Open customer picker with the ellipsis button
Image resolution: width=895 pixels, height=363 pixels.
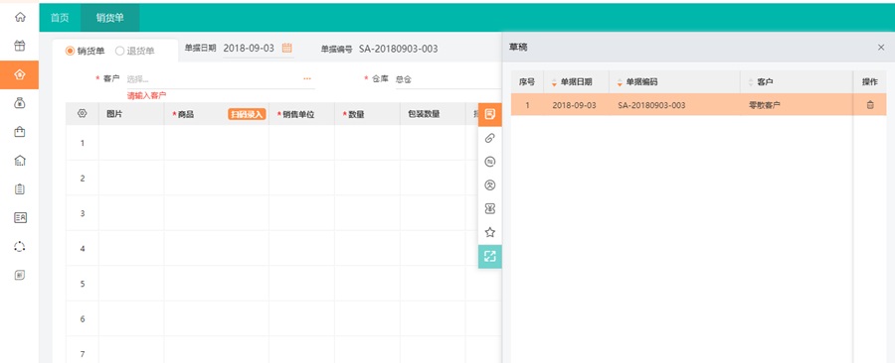click(x=307, y=78)
